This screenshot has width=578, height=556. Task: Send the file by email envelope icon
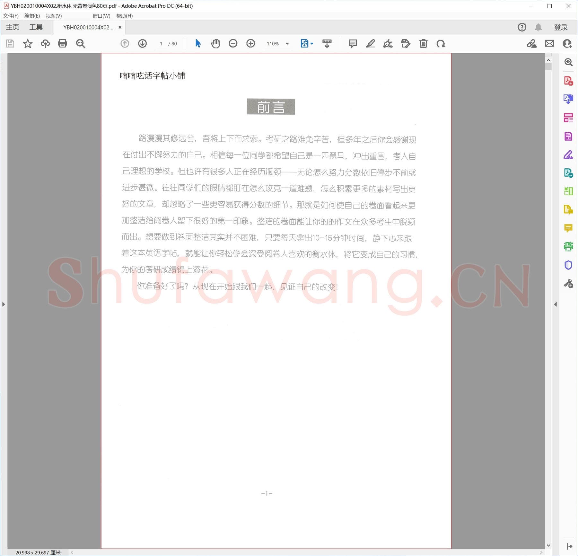pos(549,43)
